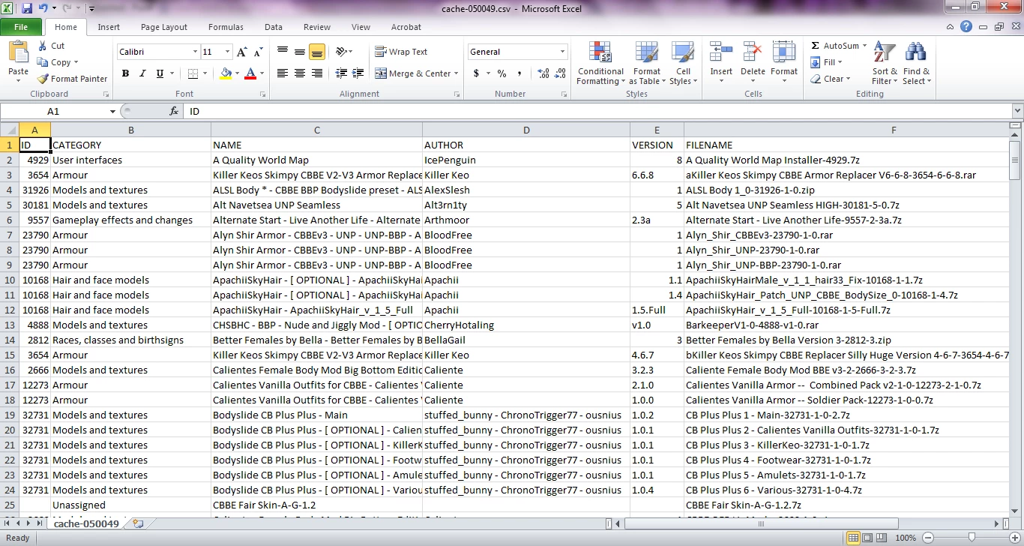Click the Save icon in Quick Access
The image size is (1024, 546).
pos(27,8)
